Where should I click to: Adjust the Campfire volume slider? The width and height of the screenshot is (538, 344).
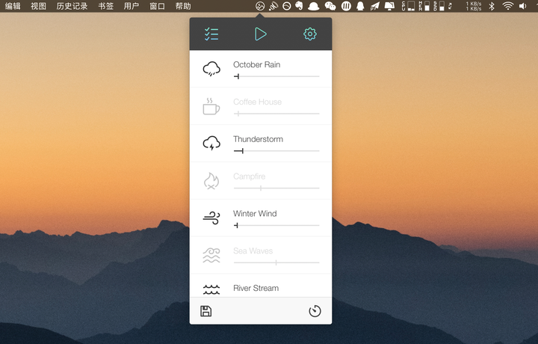[276, 188]
